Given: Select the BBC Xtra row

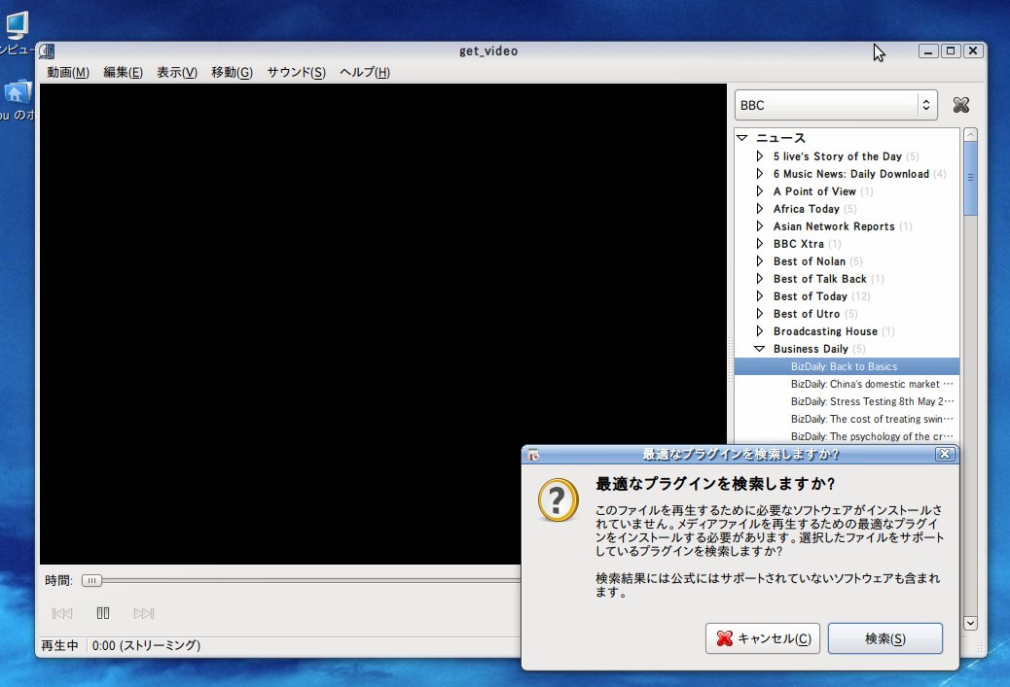Looking at the screenshot, I should [x=848, y=243].
